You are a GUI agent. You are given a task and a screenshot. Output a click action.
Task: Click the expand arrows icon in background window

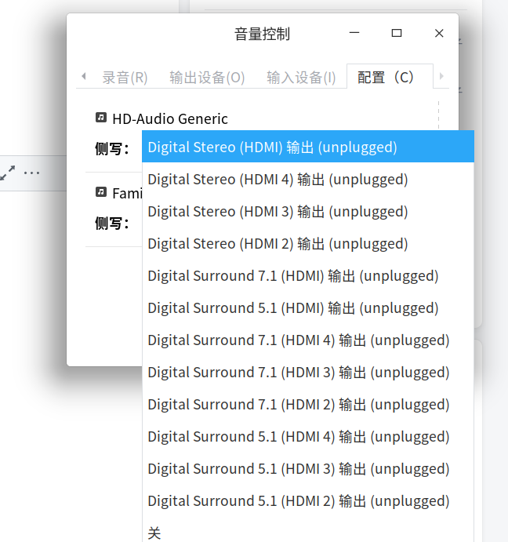click(x=8, y=173)
